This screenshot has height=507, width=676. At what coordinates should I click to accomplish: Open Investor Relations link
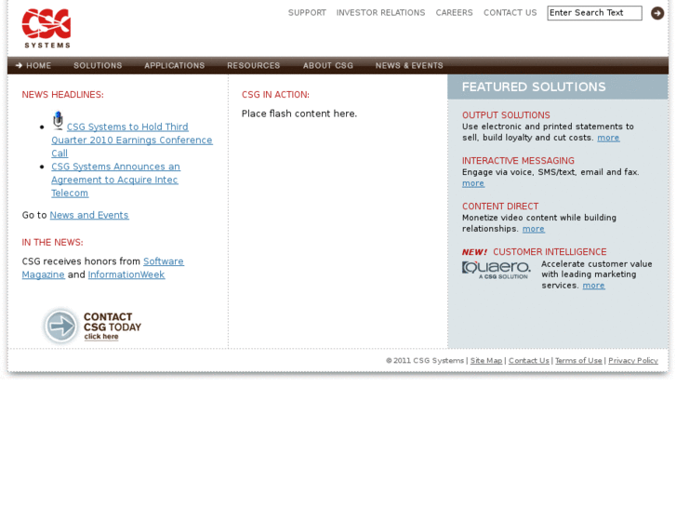click(x=380, y=13)
